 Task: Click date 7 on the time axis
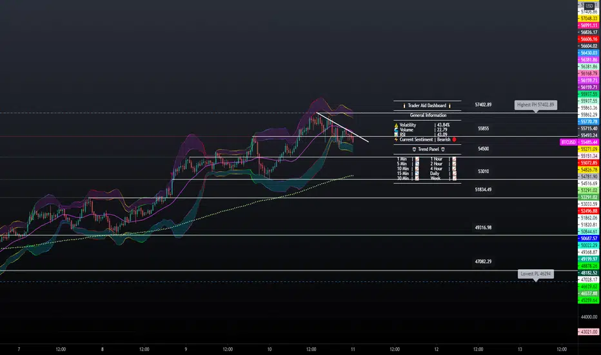click(x=19, y=349)
